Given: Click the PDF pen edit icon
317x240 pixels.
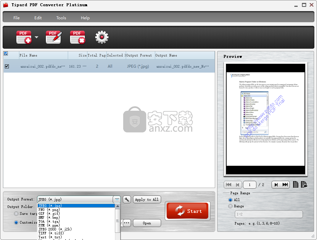Looking at the screenshot, I should coord(54,37).
